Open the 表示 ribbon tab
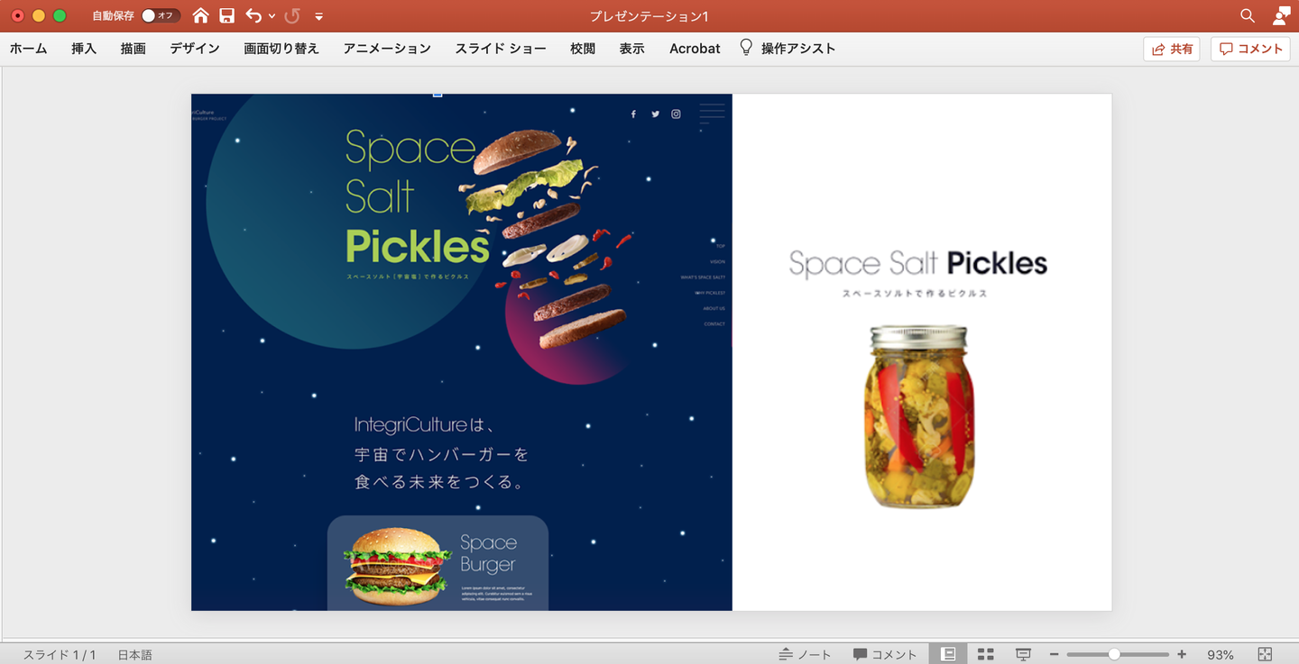The width and height of the screenshot is (1299, 664). pos(631,49)
